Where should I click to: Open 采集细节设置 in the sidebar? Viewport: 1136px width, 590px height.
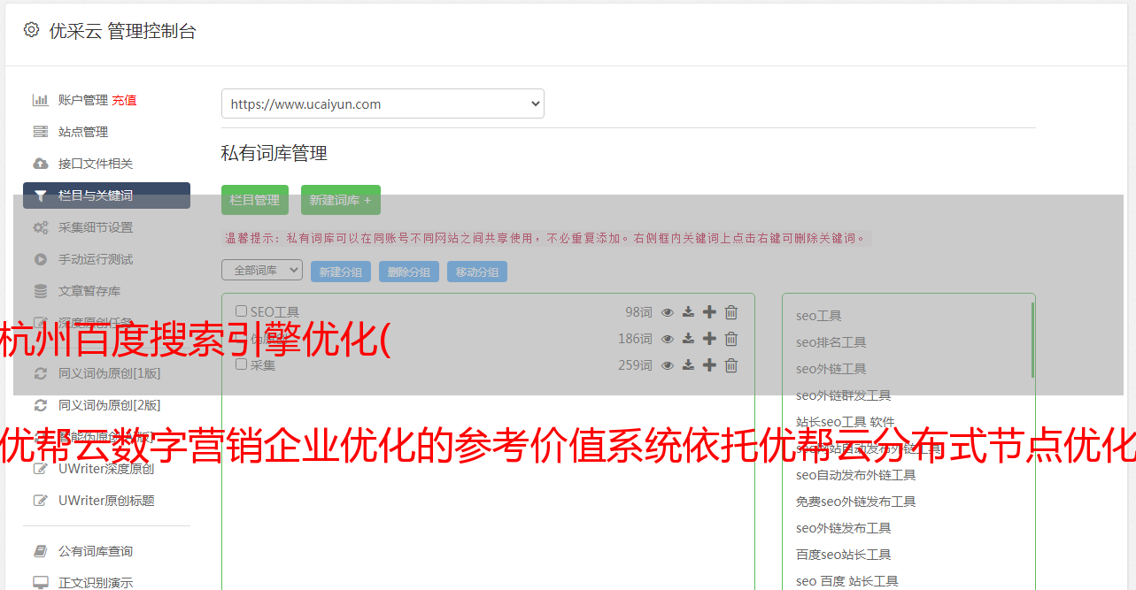[x=96, y=227]
